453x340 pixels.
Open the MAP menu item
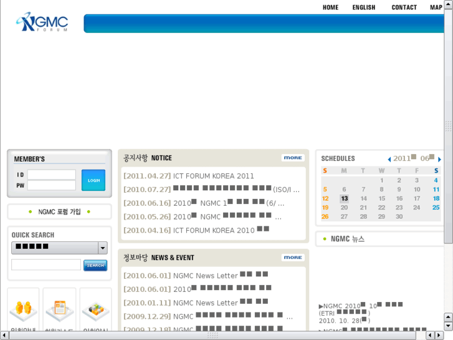click(436, 7)
